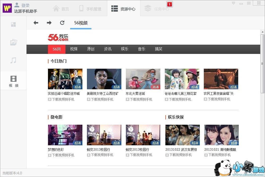Click the vertical scrollbar thumb
This screenshot has height=177, width=265.
click(x=262, y=64)
